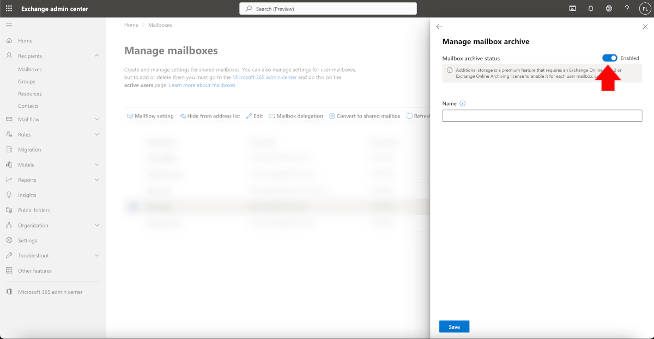Open the app launcher waffle icon
Screen dimensions: 654x339
9,9
